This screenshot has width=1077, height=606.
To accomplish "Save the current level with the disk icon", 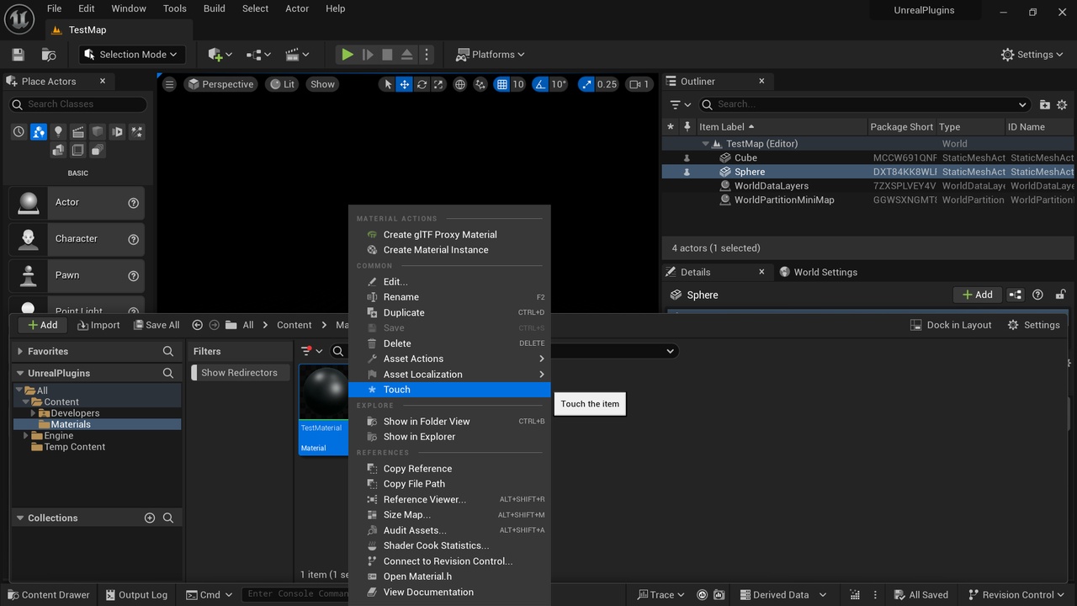I will coord(18,55).
